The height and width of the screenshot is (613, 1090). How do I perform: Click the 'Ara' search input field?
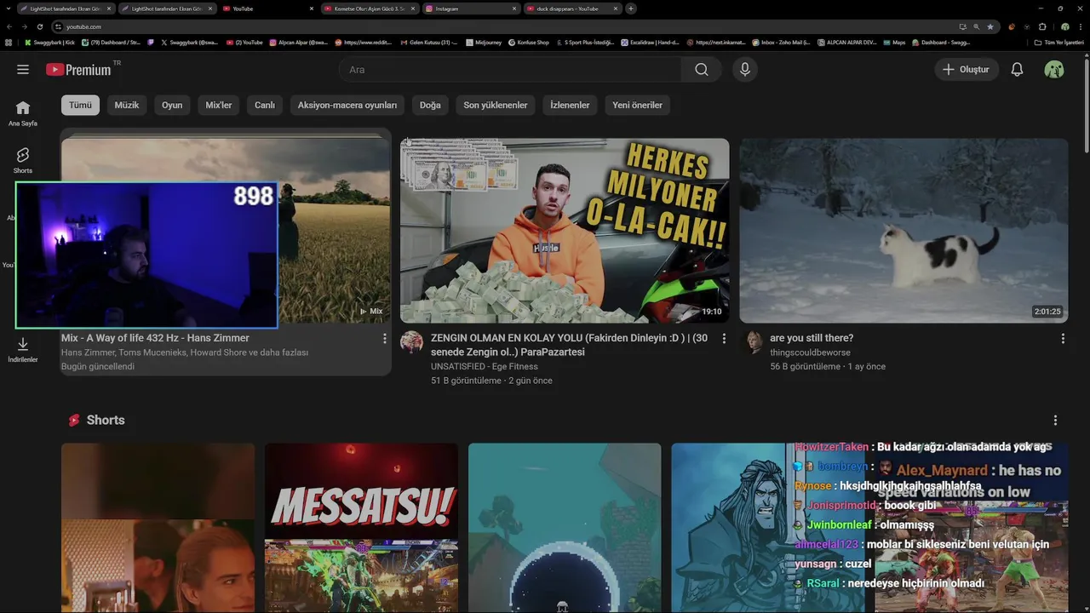coord(509,70)
